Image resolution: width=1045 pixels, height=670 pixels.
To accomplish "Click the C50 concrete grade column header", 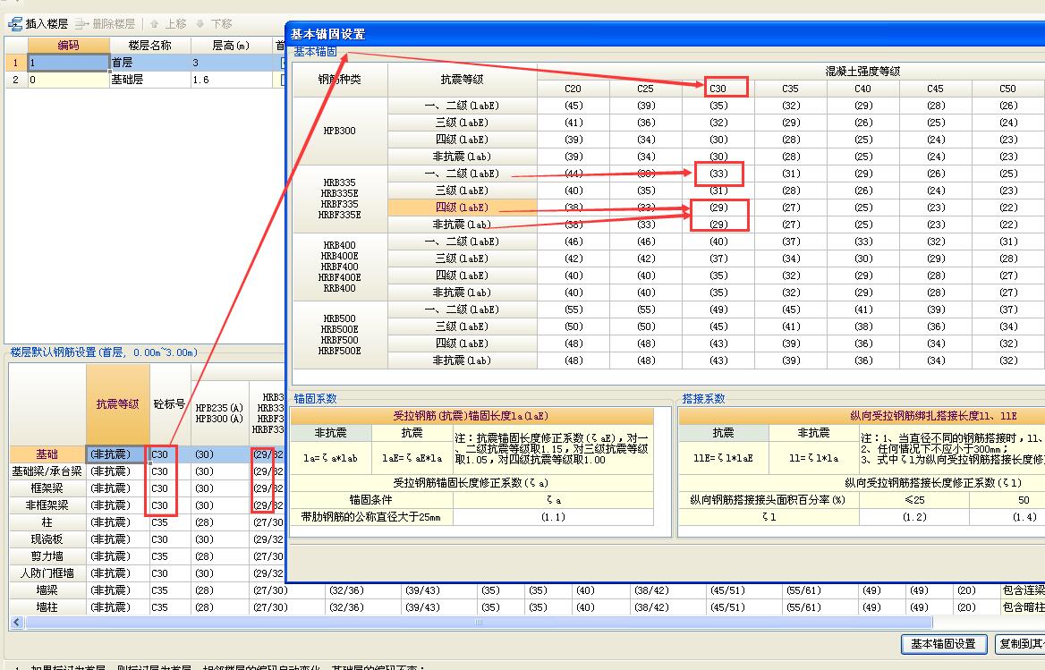I will [1007, 89].
